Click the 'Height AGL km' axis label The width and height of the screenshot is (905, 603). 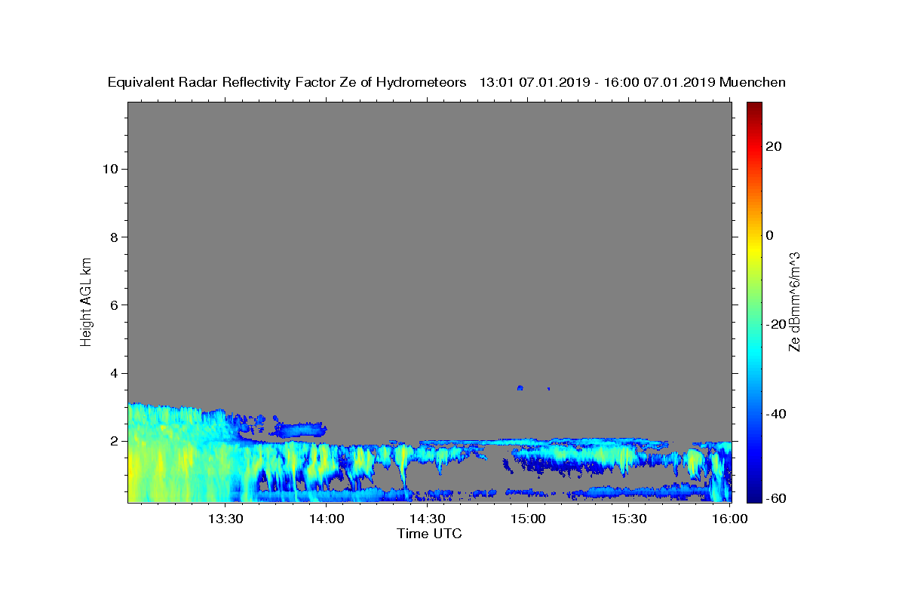point(87,301)
